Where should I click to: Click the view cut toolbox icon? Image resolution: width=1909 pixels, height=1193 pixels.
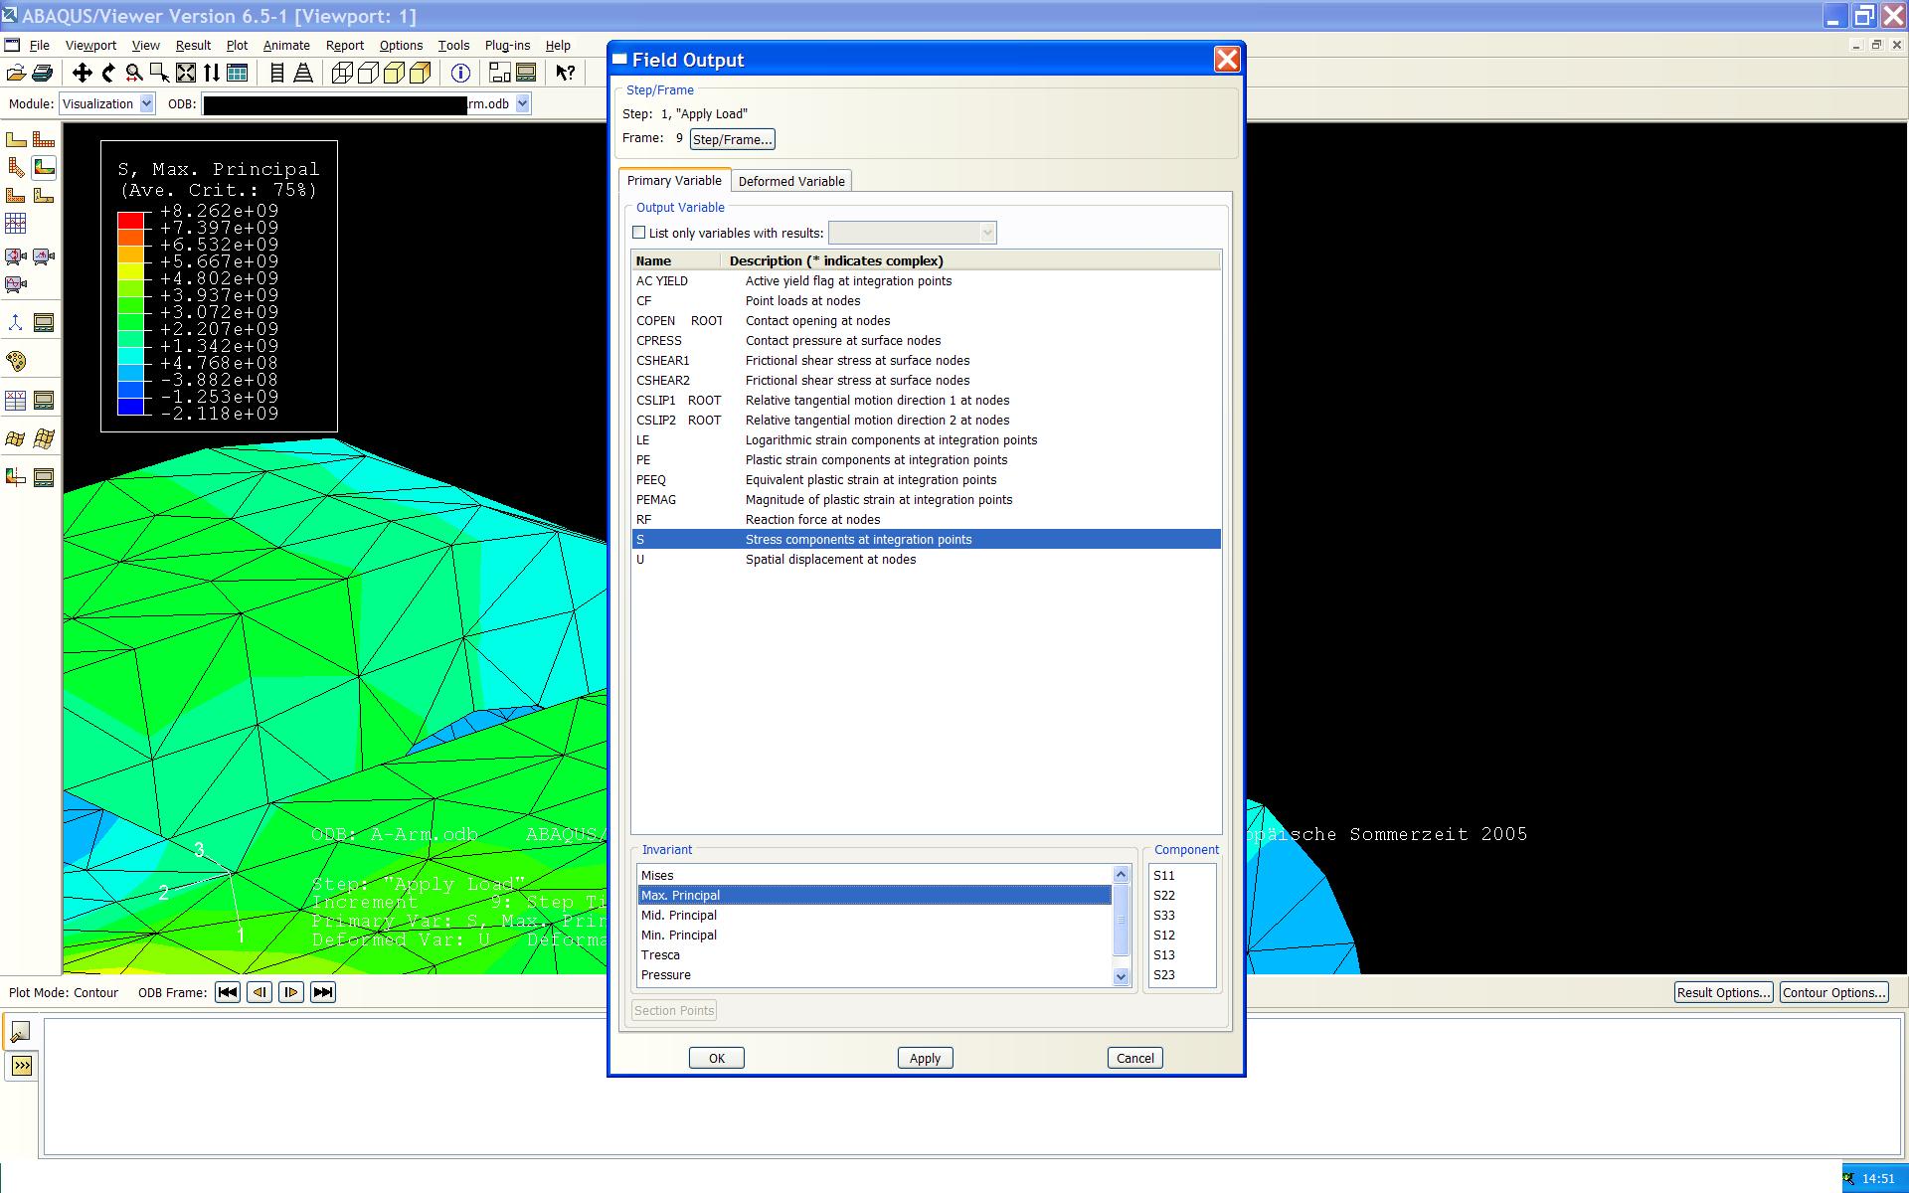tap(16, 477)
